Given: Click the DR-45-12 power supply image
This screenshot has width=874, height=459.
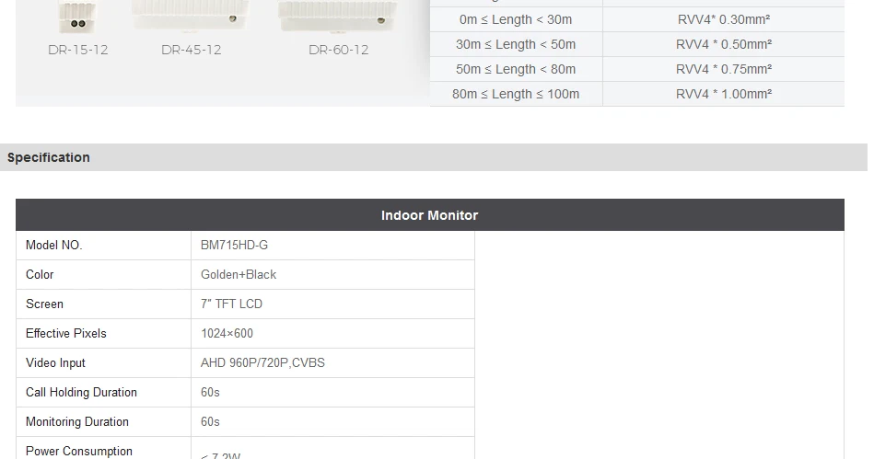Looking at the screenshot, I should 191,15.
